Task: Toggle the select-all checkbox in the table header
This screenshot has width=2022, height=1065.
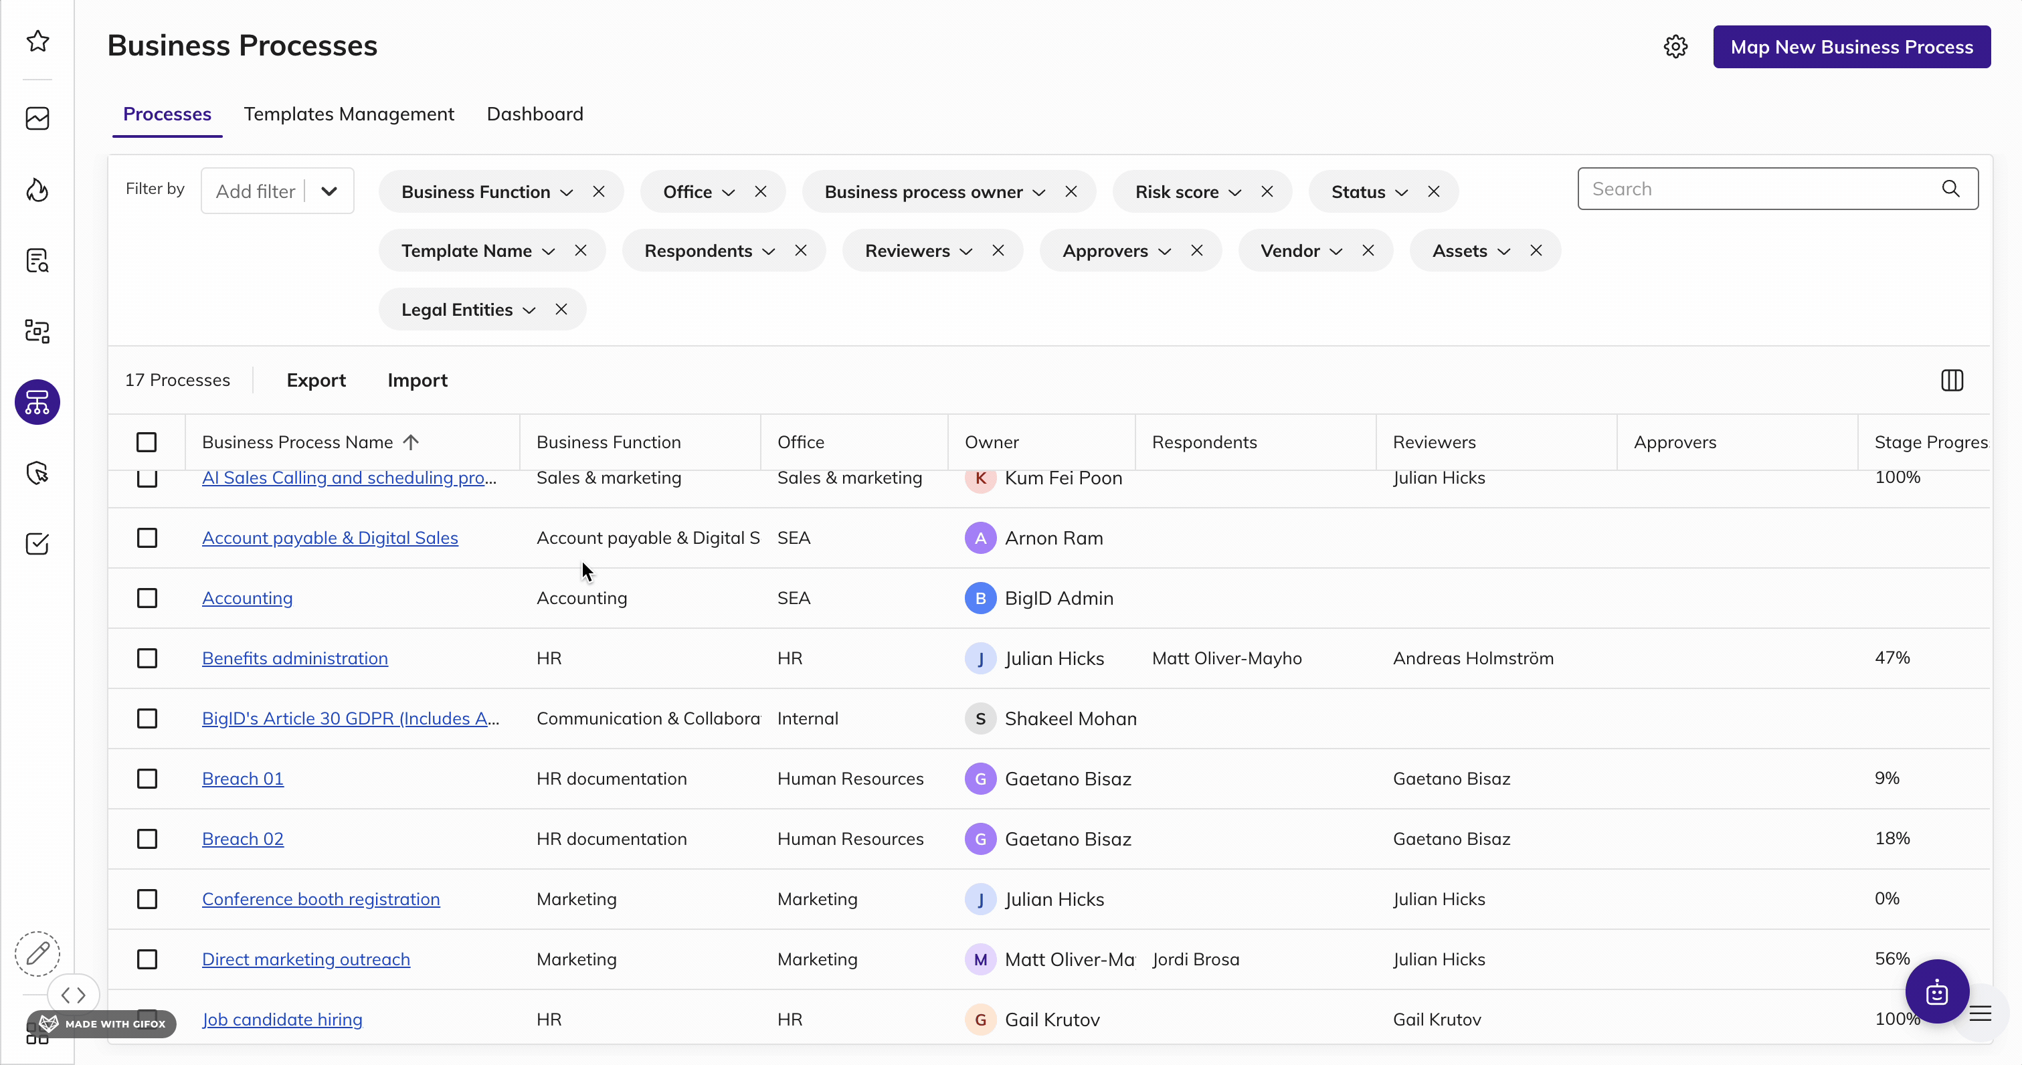Action: [x=147, y=442]
